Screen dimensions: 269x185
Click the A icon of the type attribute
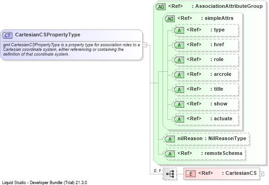(179, 31)
